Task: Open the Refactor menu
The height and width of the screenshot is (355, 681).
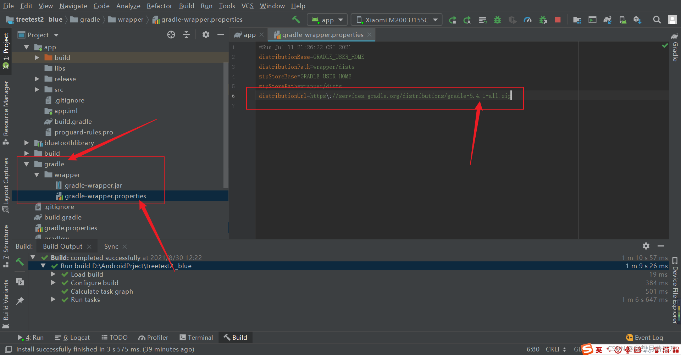Action: click(x=159, y=6)
